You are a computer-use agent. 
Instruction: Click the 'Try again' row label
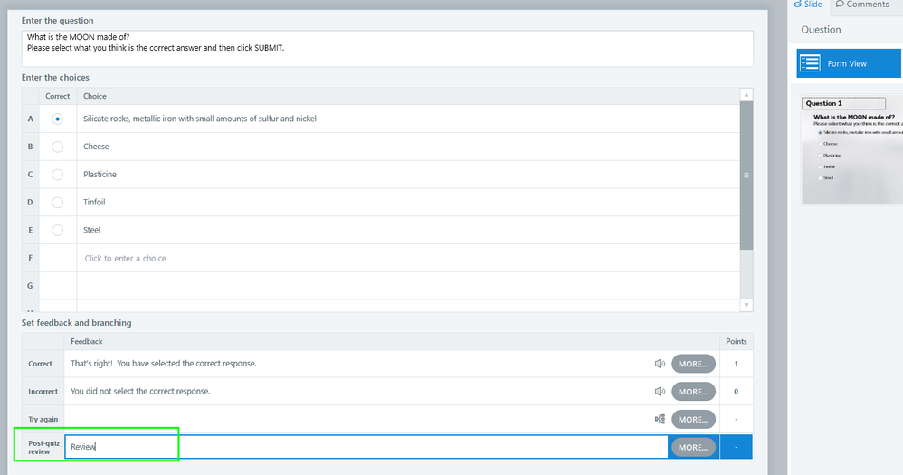(x=43, y=419)
